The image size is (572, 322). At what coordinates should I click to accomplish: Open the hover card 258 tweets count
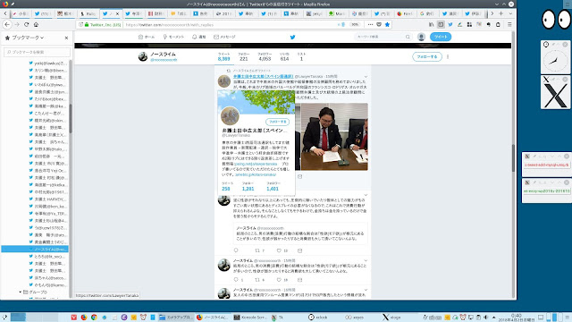click(x=226, y=187)
